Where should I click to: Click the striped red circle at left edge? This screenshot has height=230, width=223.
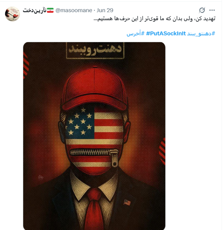coord(26,66)
